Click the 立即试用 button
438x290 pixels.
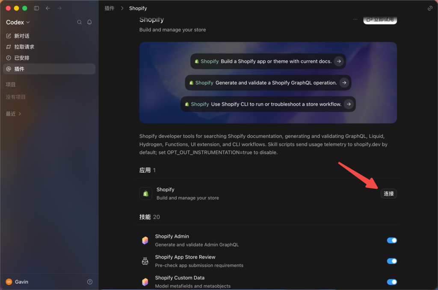[x=380, y=19]
